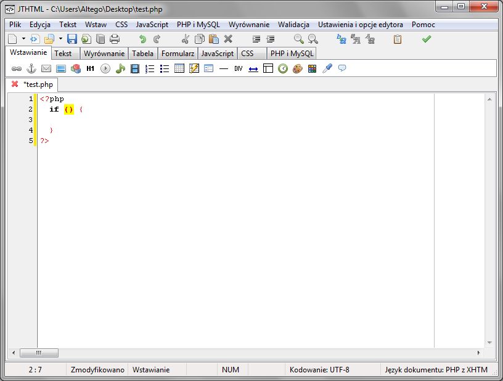Viewport: 503px width, 381px height.
Task: Insert video with film strip icon
Action: pyautogui.click(x=135, y=68)
